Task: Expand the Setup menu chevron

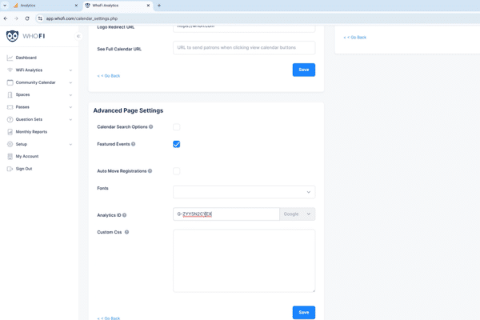Action: coord(70,144)
